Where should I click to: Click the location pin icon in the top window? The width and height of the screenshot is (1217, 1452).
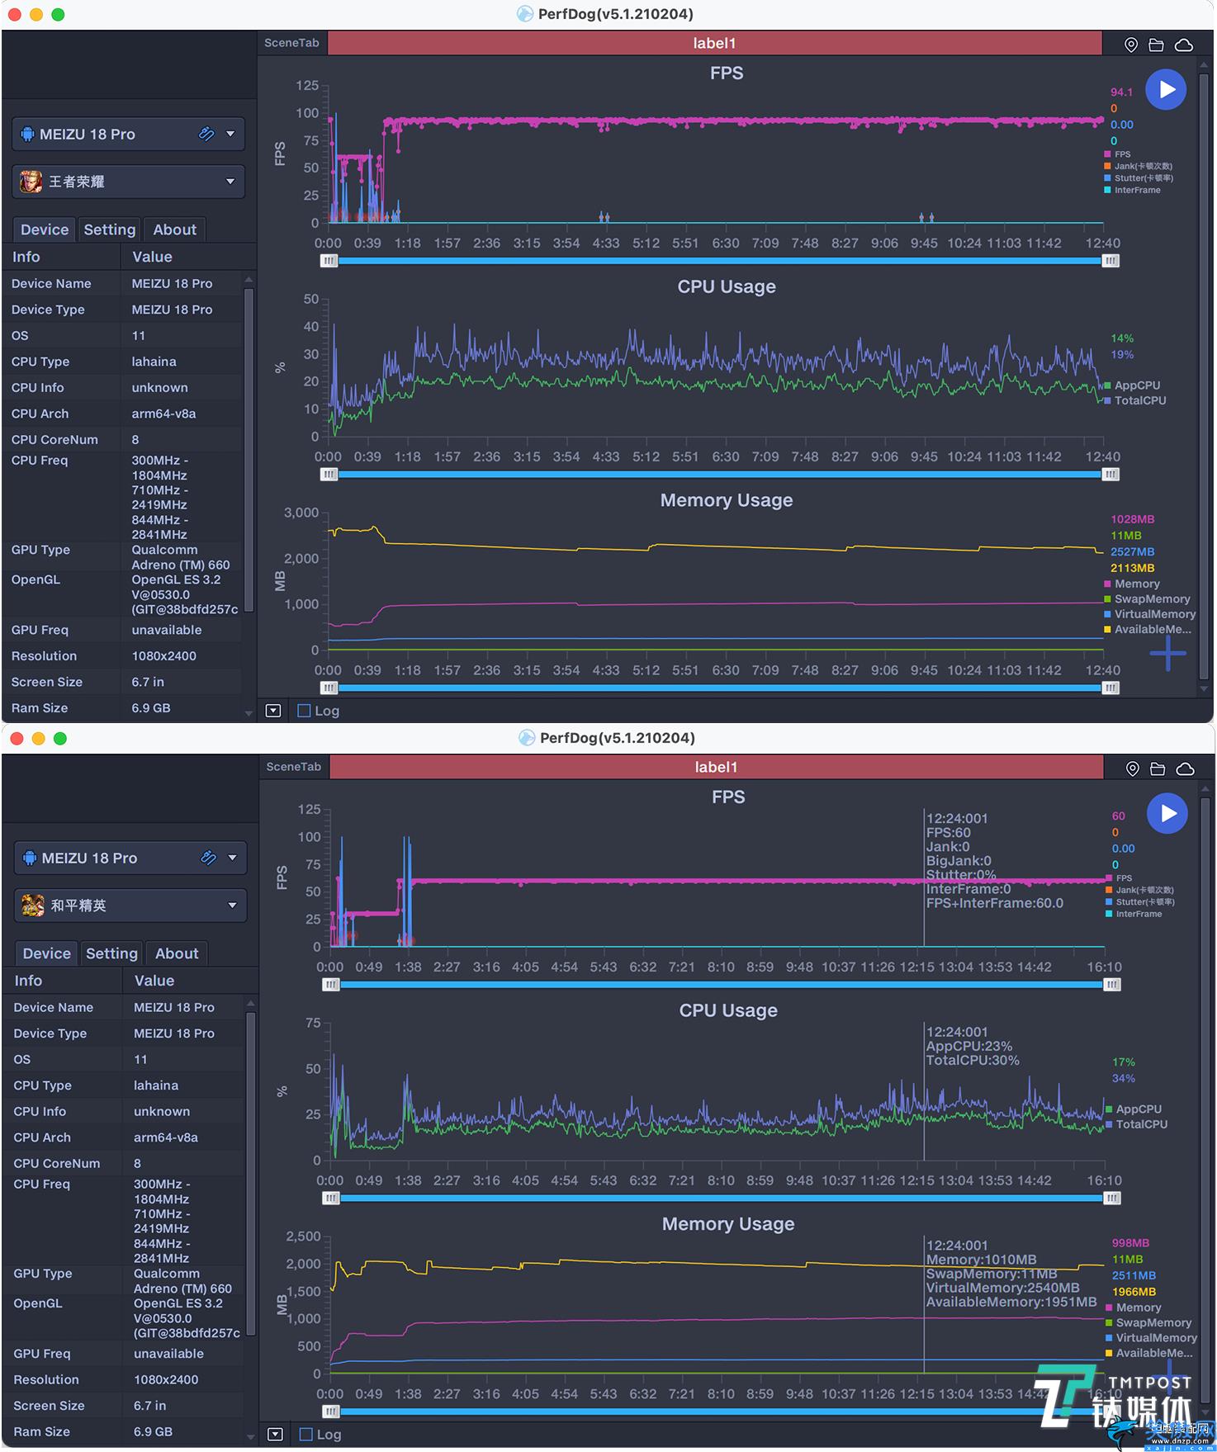click(x=1131, y=45)
